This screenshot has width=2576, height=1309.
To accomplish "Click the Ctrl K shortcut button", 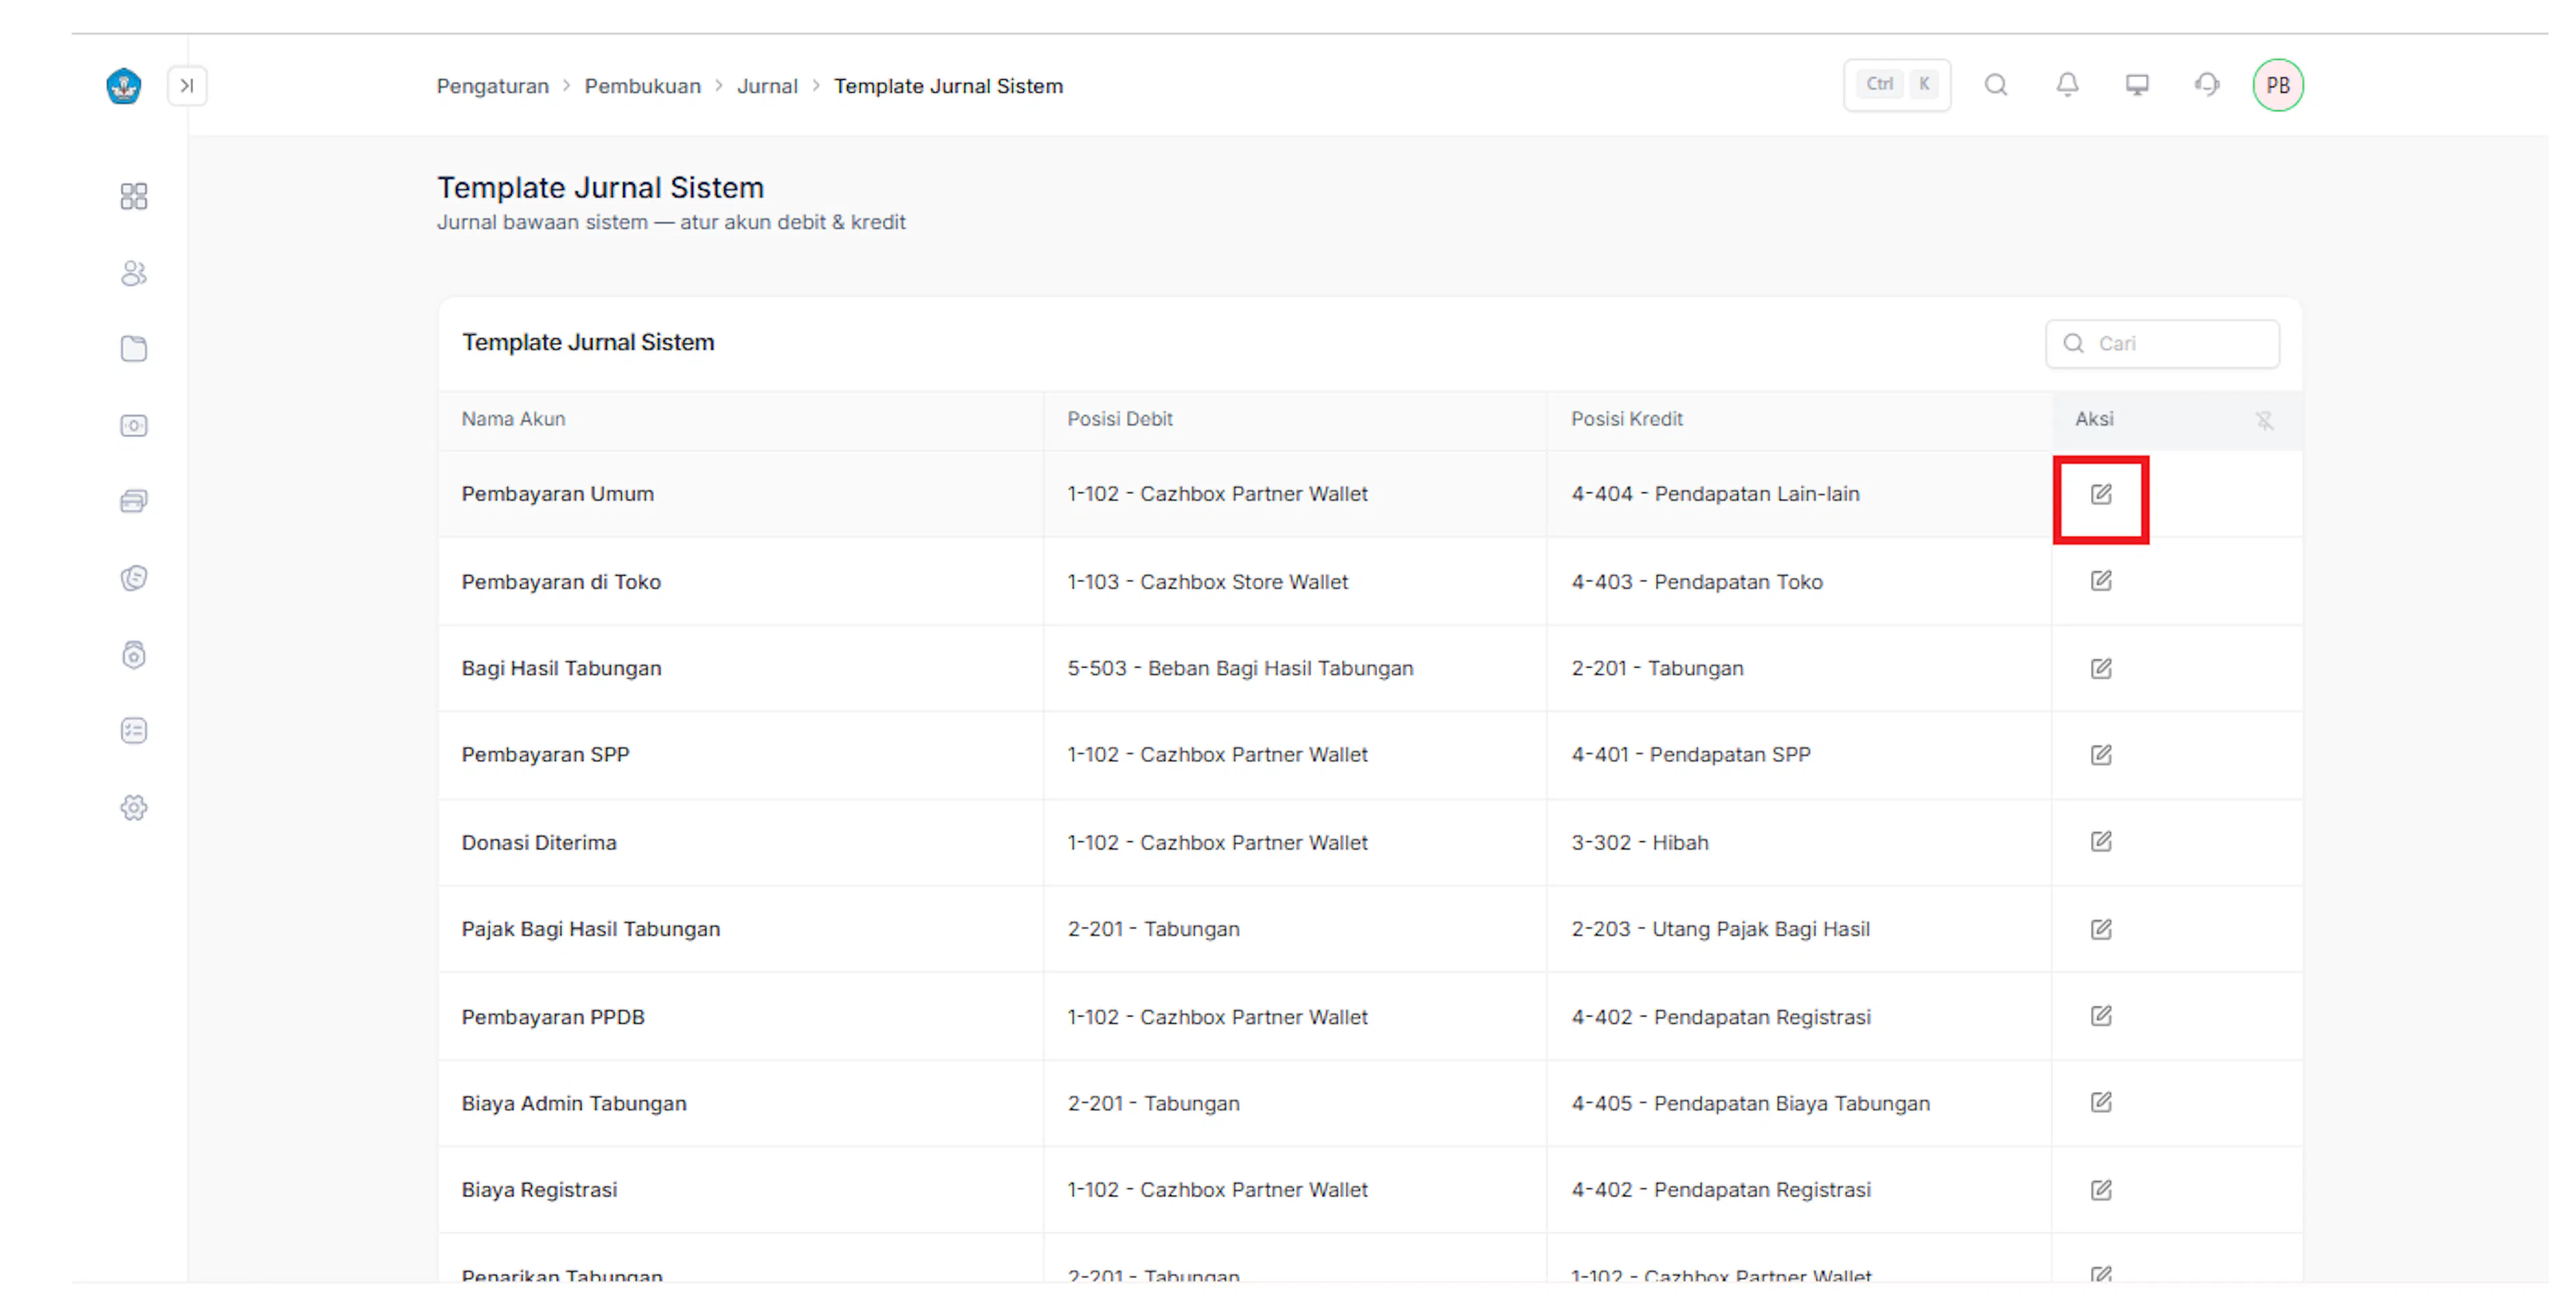I will [1897, 85].
